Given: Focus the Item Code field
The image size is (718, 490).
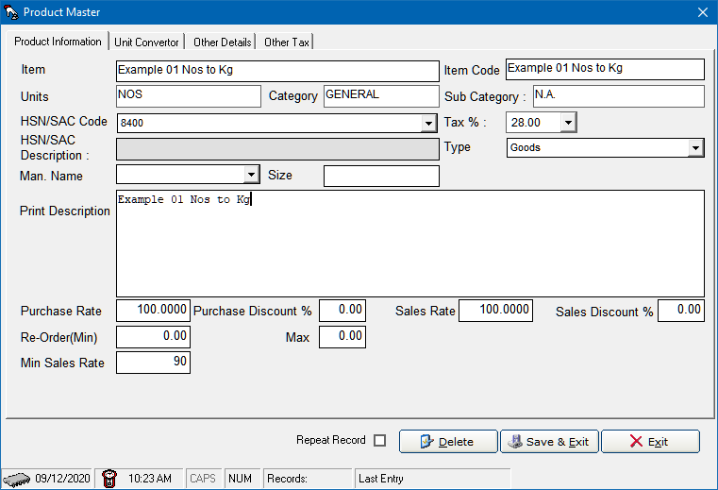Looking at the screenshot, I should coord(605,69).
